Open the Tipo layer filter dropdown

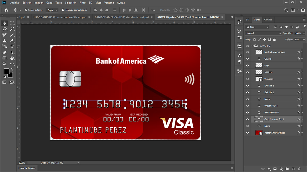257,27
